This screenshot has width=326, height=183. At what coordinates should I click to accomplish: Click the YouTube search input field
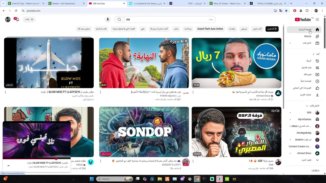[x=170, y=20]
